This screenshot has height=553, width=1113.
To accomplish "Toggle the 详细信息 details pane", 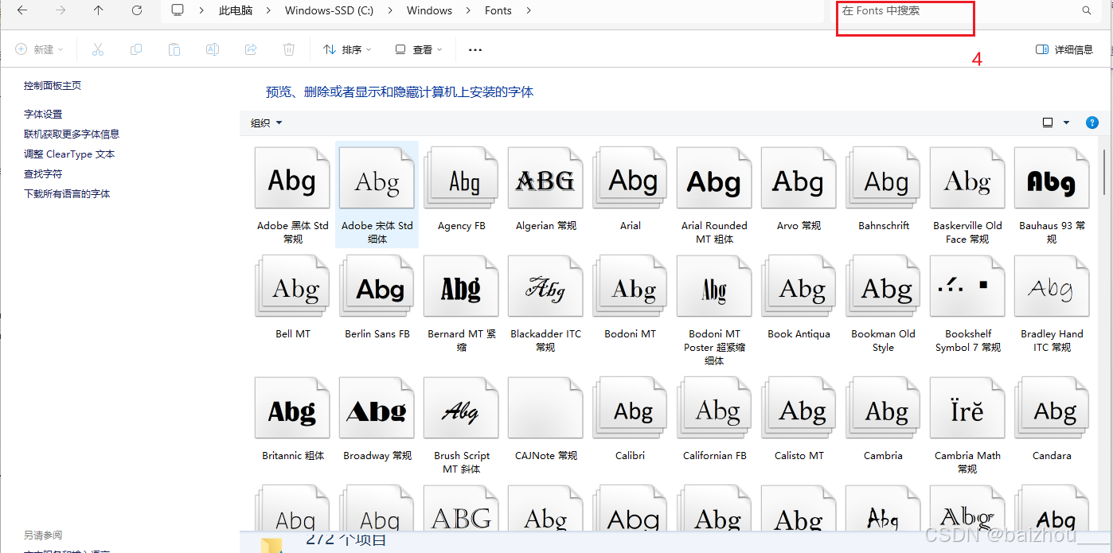I will (1064, 49).
